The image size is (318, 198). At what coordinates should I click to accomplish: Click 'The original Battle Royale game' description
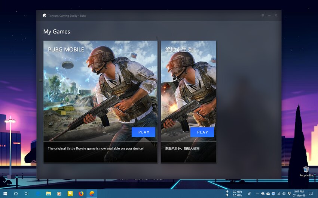96,148
